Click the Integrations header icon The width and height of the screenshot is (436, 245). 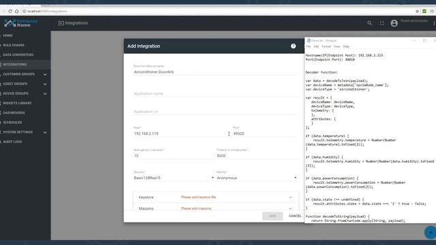[61, 23]
